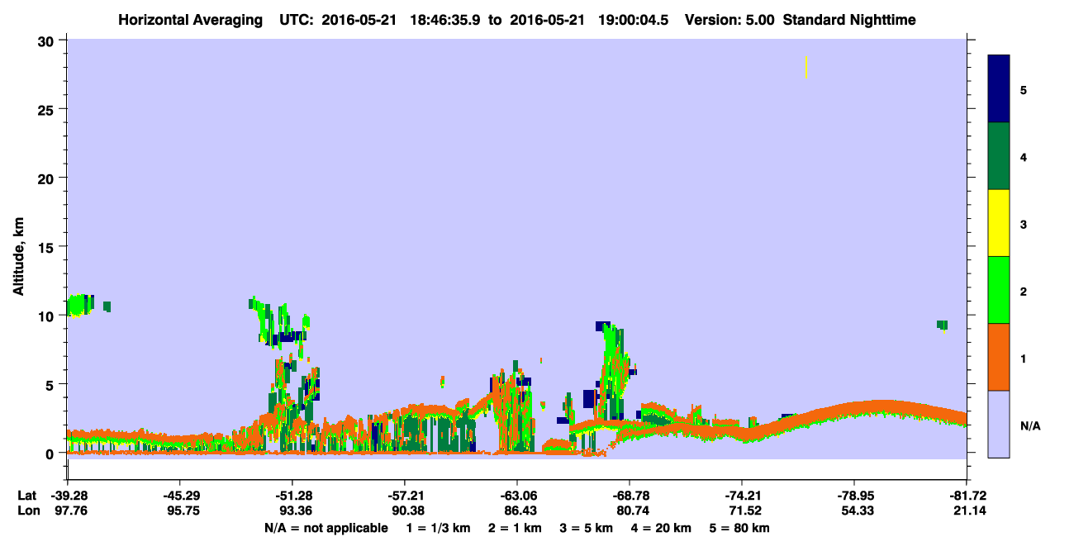Click the orange level 1 color swatch
The image size is (1074, 551).
(x=999, y=357)
